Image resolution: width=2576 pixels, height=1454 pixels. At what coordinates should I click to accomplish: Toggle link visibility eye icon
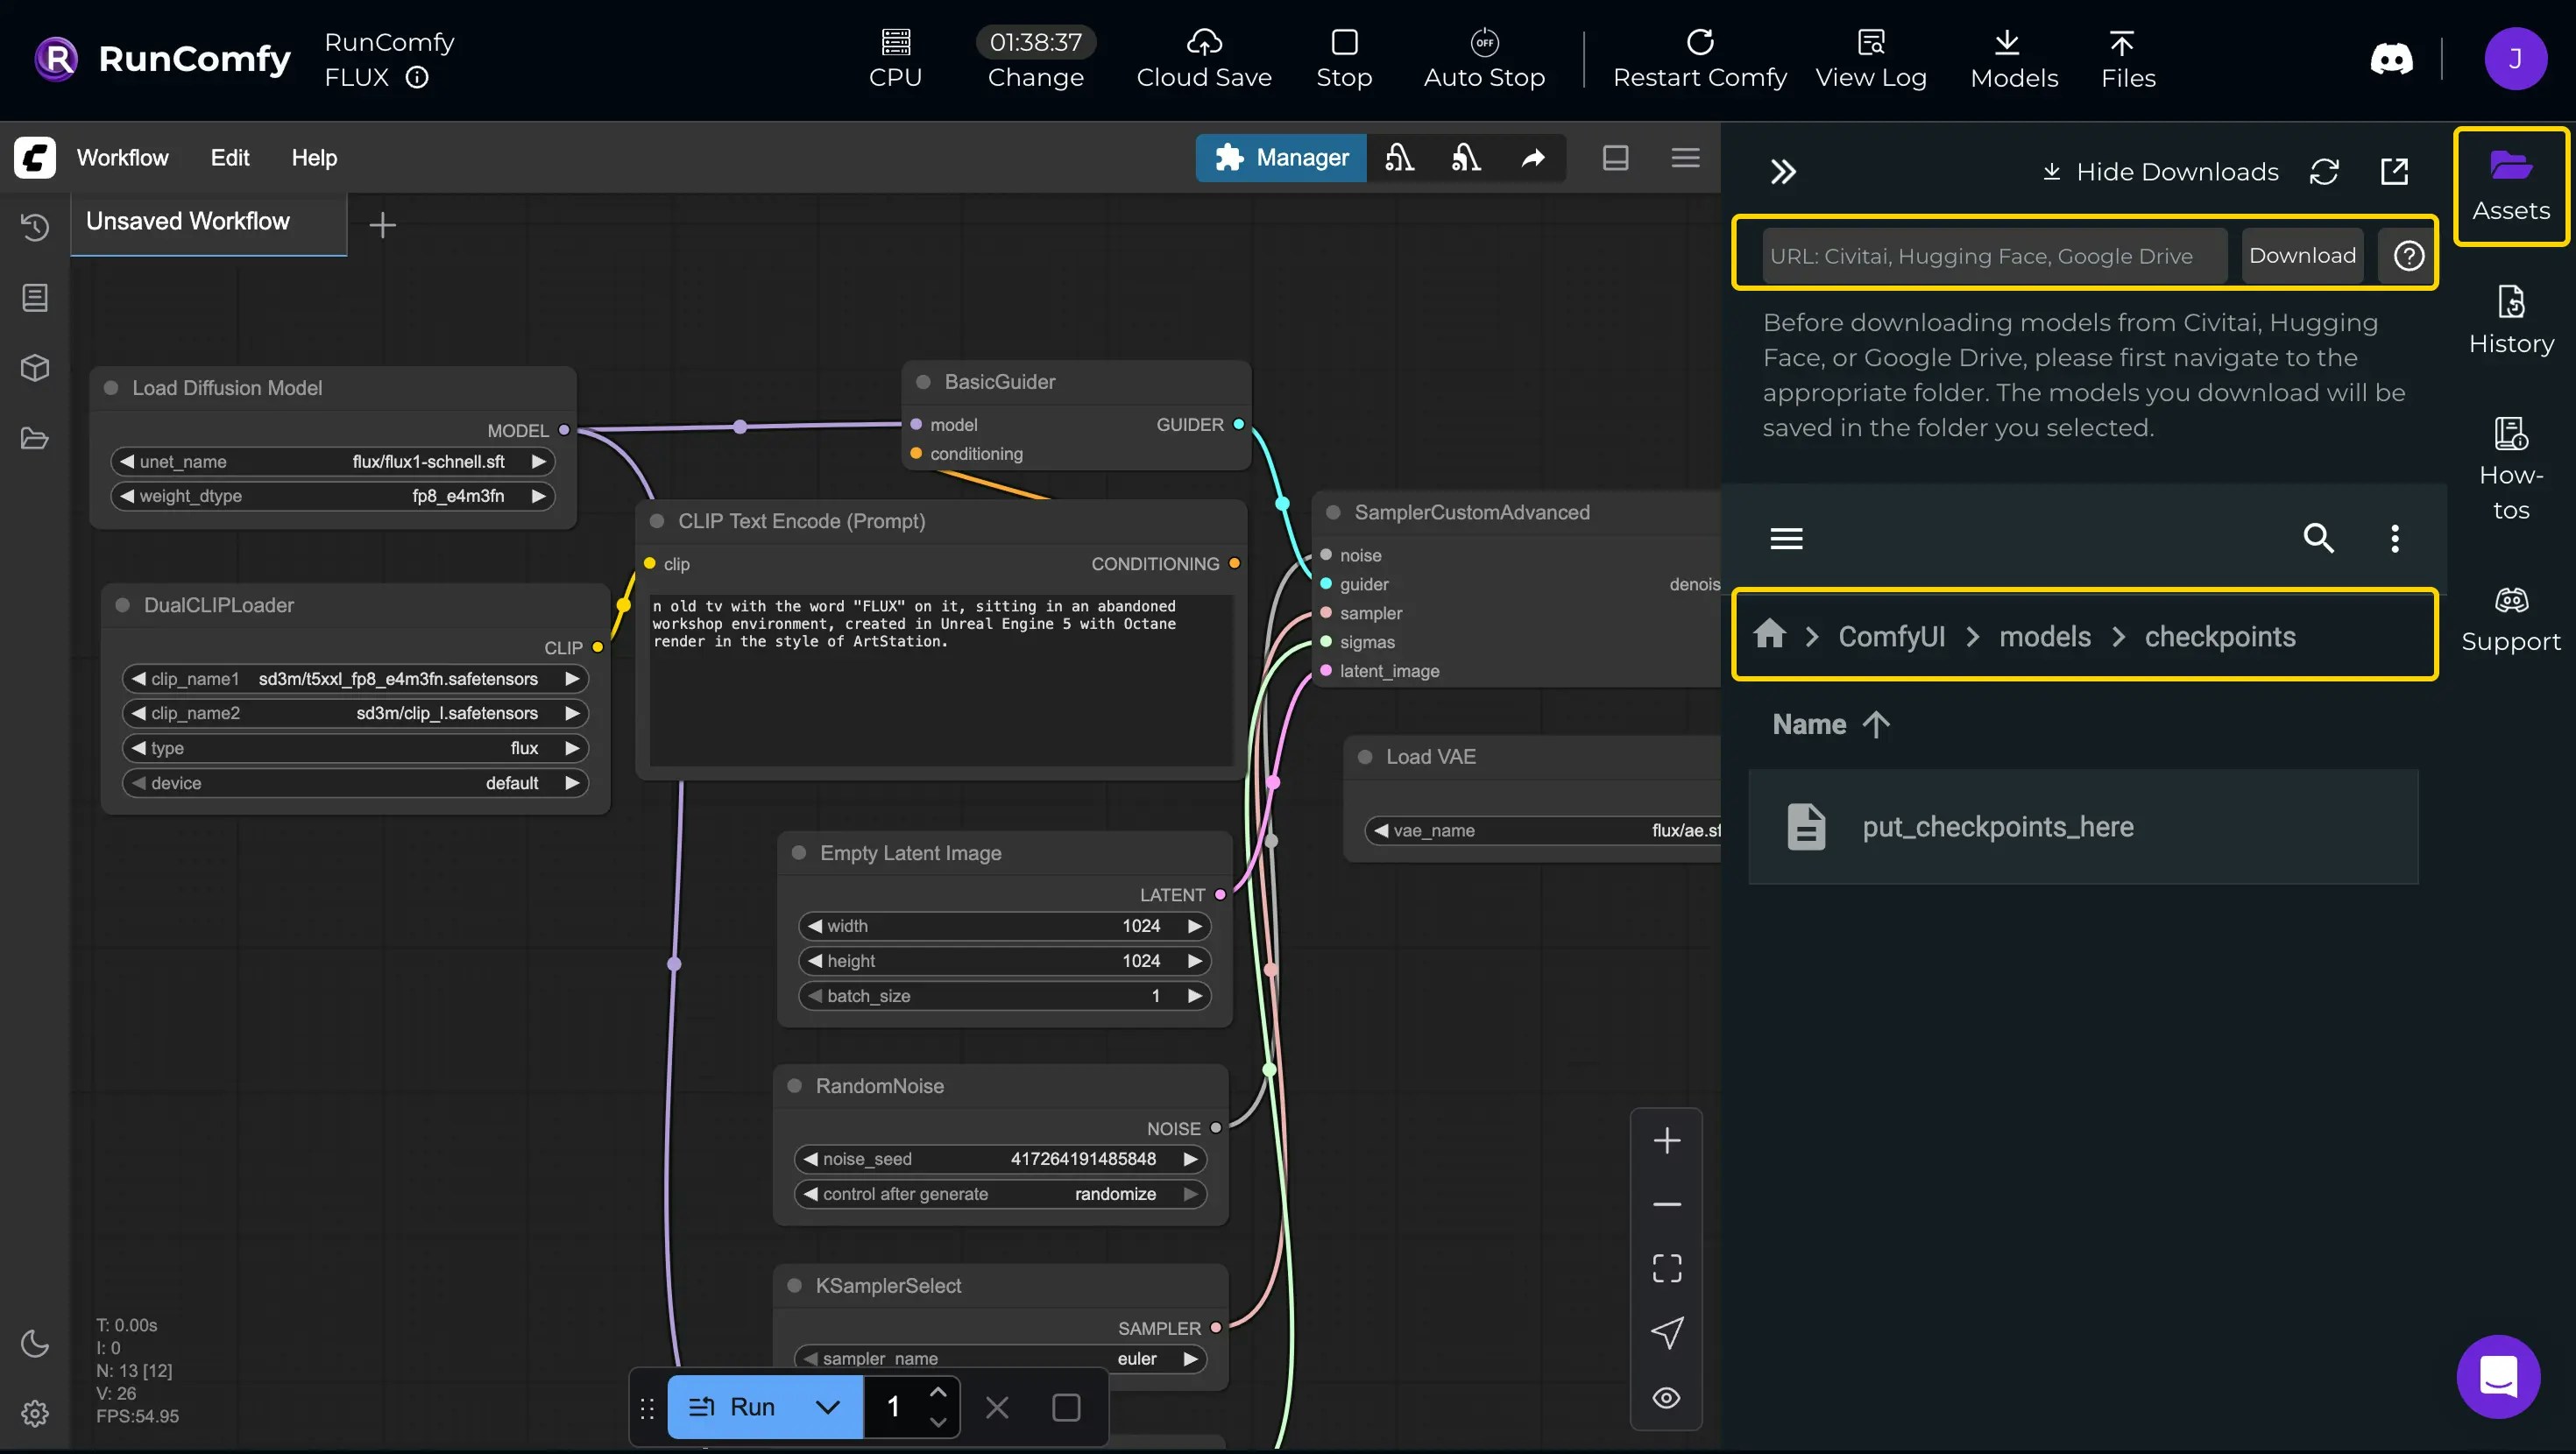click(1666, 1398)
